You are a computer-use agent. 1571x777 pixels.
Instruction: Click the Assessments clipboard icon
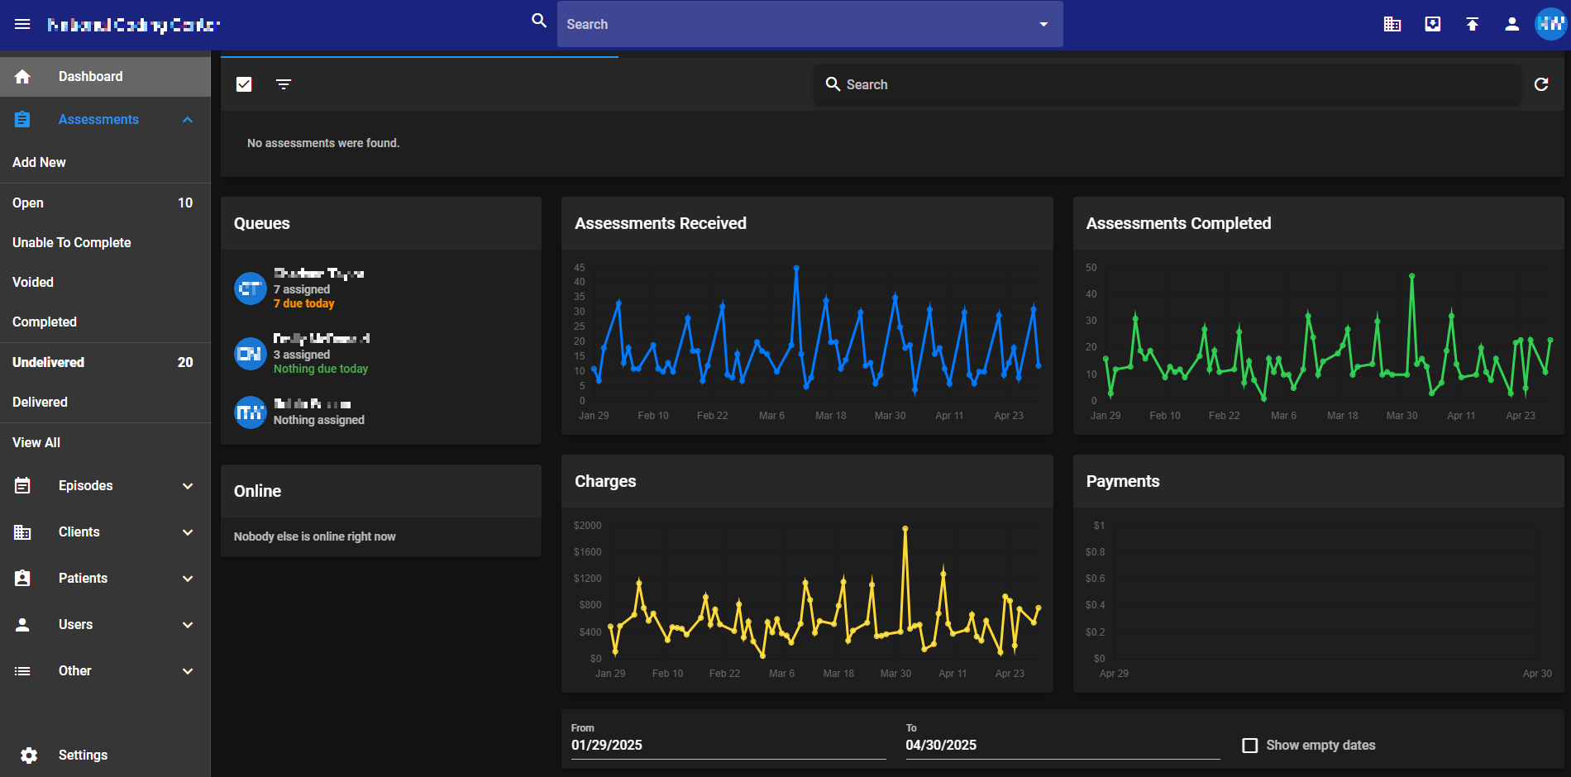point(22,120)
